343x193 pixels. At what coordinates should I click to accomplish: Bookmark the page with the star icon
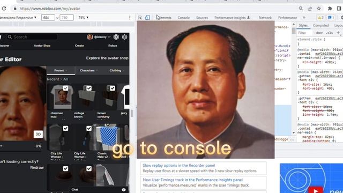[319, 9]
